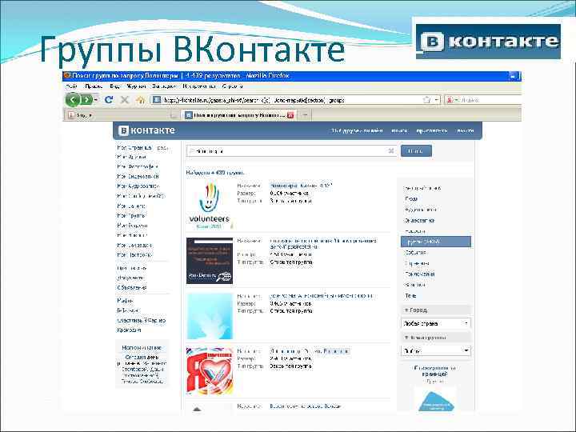This screenshot has height=432, width=576.
Task: Open Вид menu in Firefox
Action: (115, 86)
